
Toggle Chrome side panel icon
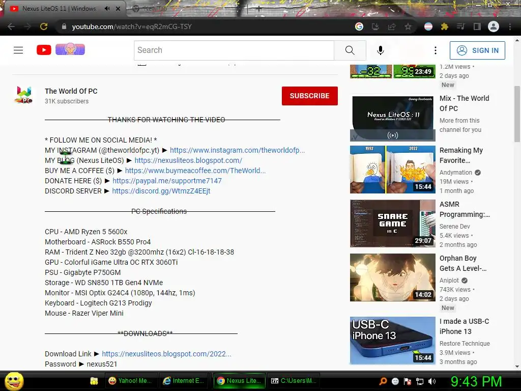[477, 26]
